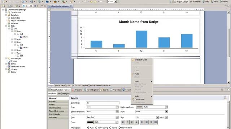
Task: Choose Copy Format from context menu
Action: pos(142,99)
